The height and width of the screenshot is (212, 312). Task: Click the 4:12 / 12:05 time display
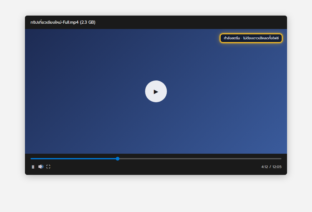pos(271,167)
